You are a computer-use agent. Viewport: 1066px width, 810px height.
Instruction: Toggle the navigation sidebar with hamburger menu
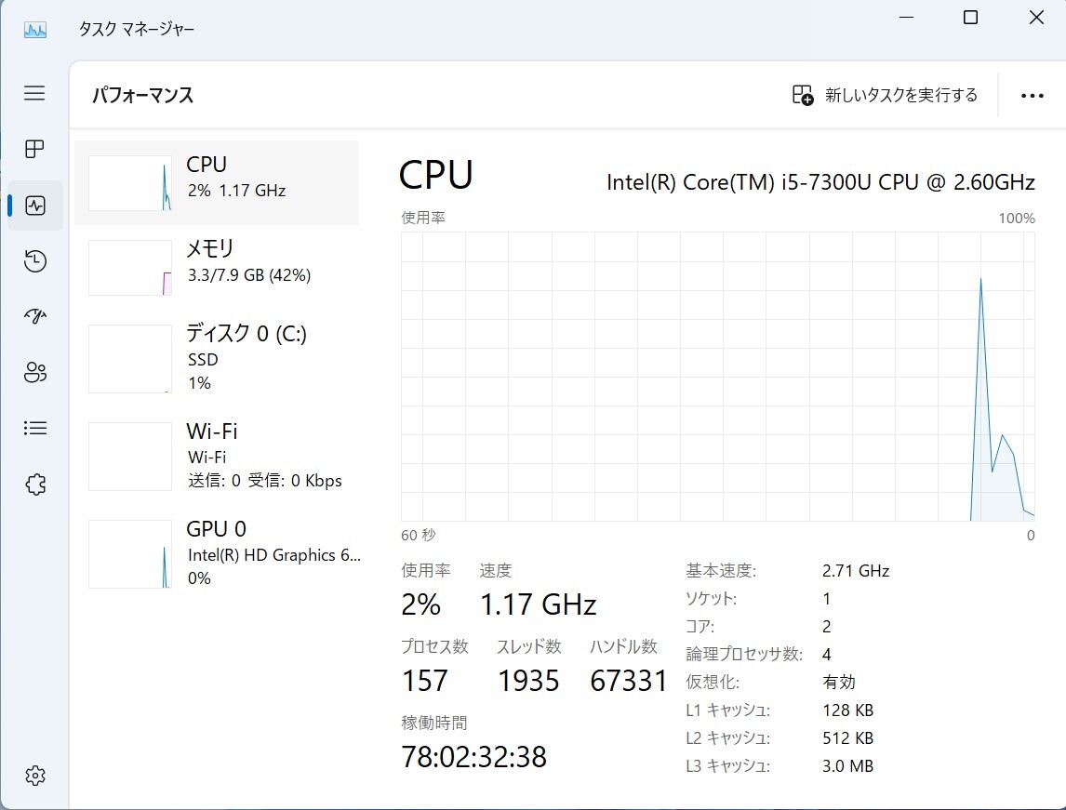click(34, 93)
